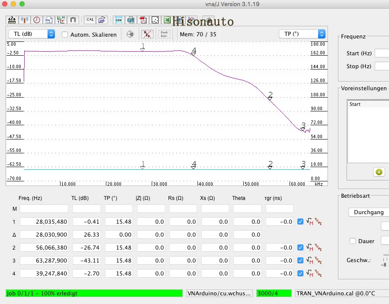This screenshot has height=304, width=389.
Task: Click the Stop (Hz) frequency input field
Action: click(382, 66)
